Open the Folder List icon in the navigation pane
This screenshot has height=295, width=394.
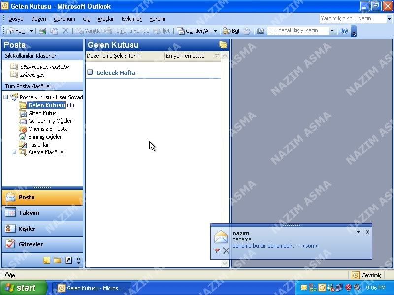[57, 260]
